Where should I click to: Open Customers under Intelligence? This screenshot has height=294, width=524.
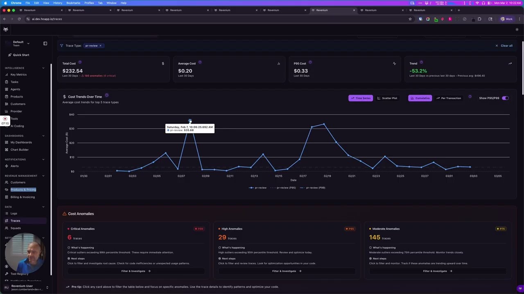[18, 104]
